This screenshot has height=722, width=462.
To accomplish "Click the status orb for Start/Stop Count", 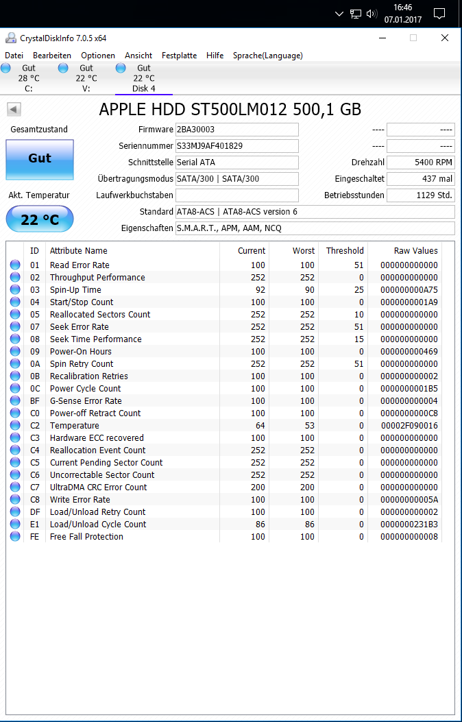I will [15, 302].
